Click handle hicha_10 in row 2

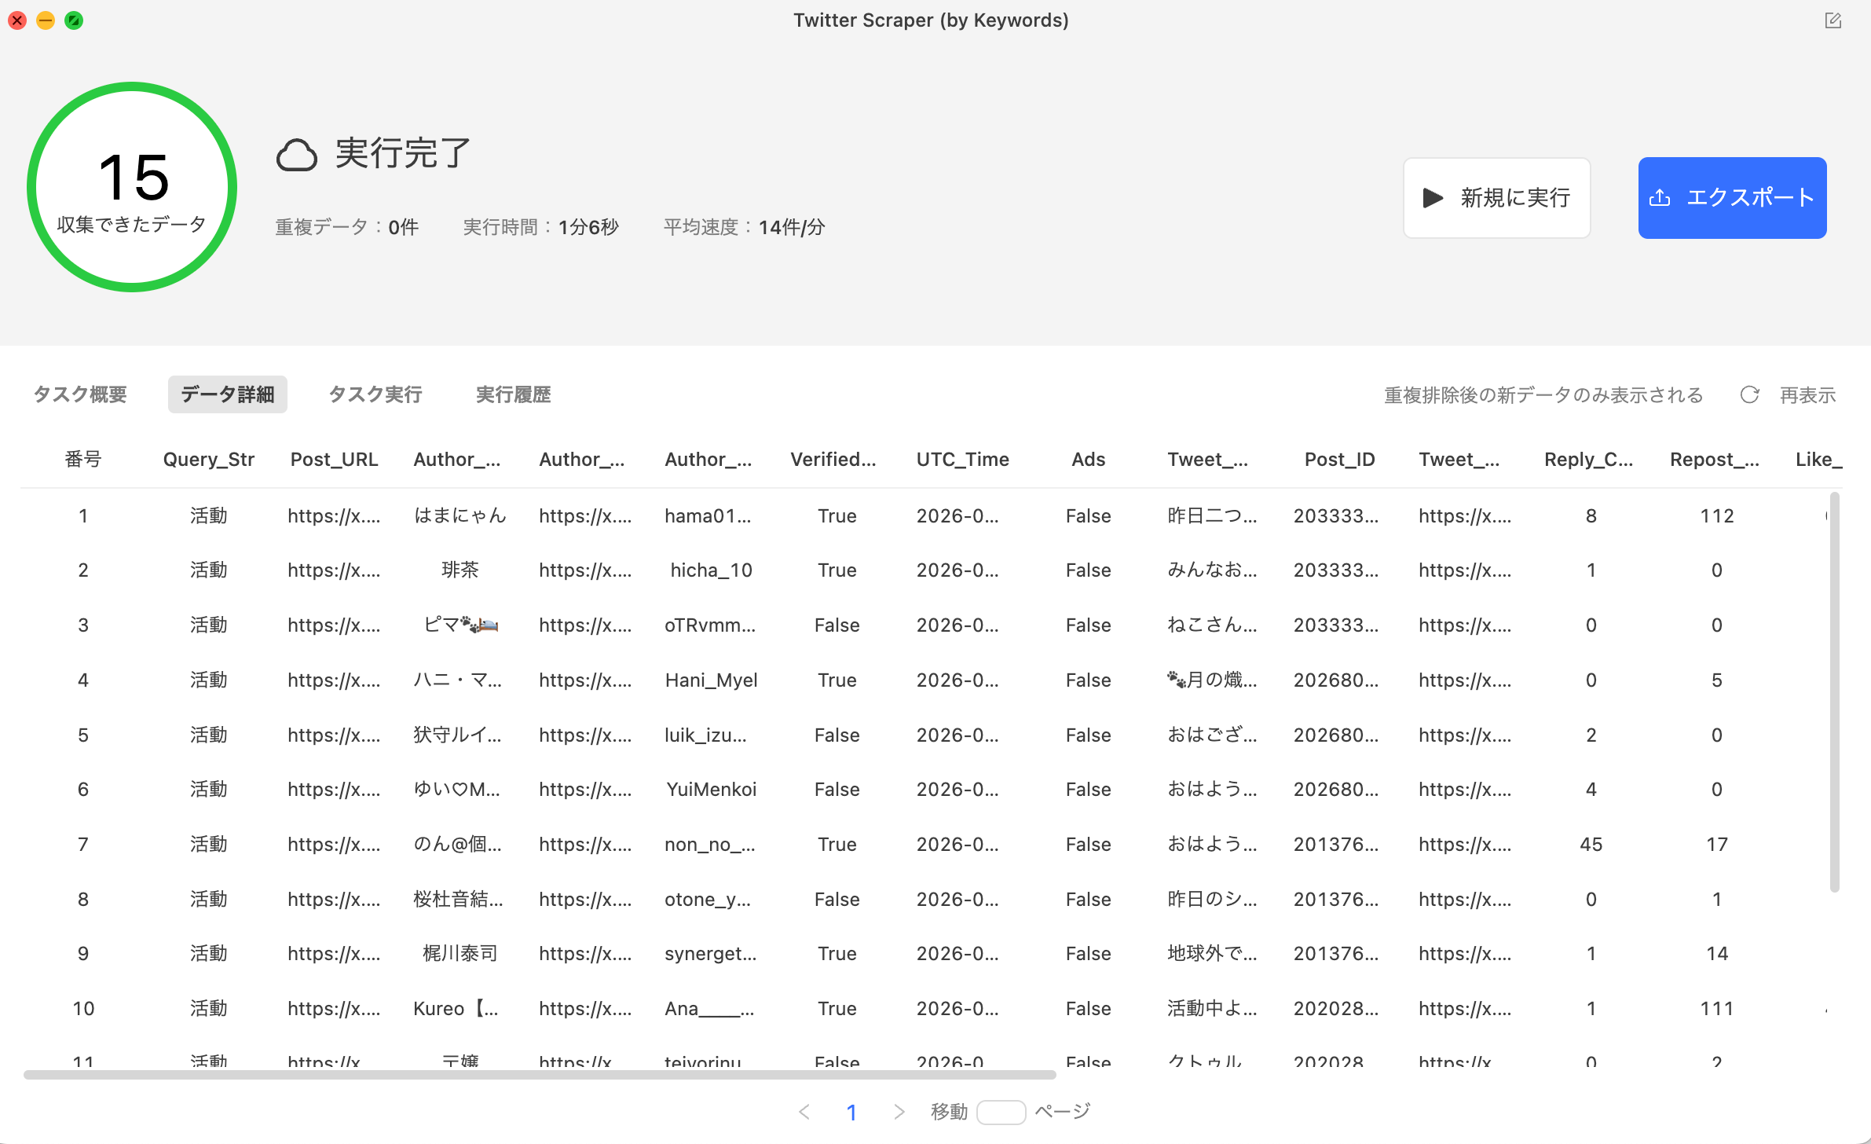(712, 570)
